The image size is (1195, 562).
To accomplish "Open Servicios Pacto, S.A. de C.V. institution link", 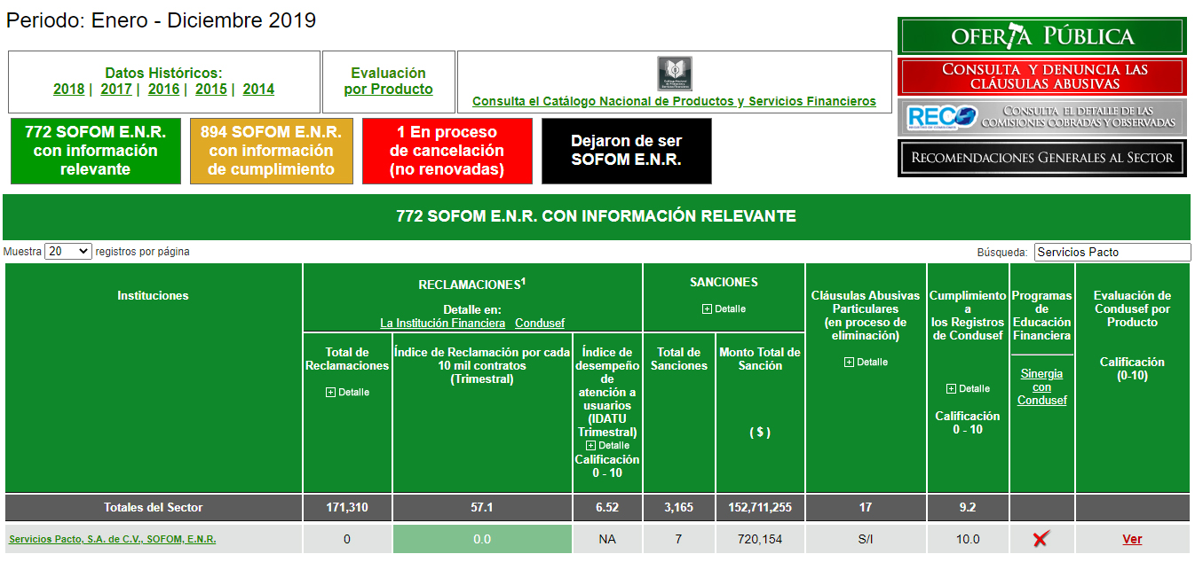I will click(113, 539).
